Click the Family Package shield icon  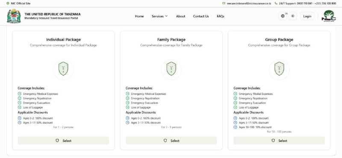click(x=171, y=69)
